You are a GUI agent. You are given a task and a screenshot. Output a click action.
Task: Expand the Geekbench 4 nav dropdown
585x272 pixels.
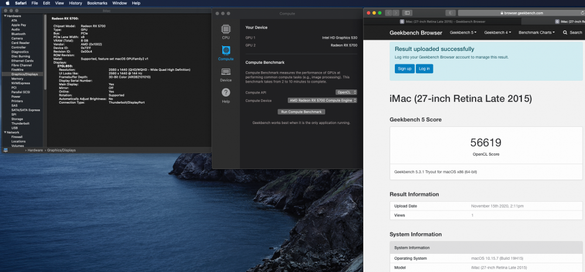[498, 32]
